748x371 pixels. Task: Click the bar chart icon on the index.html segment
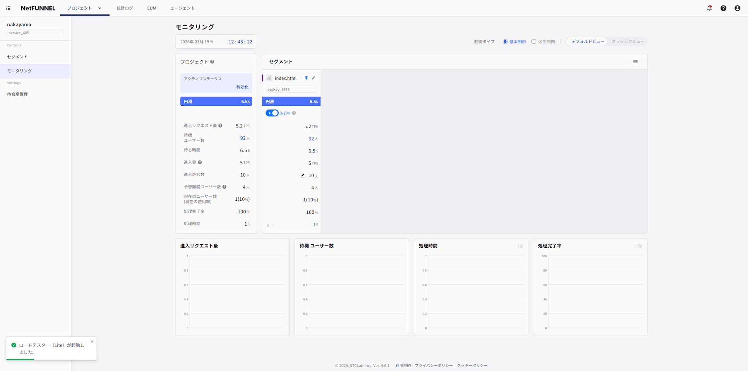[269, 78]
